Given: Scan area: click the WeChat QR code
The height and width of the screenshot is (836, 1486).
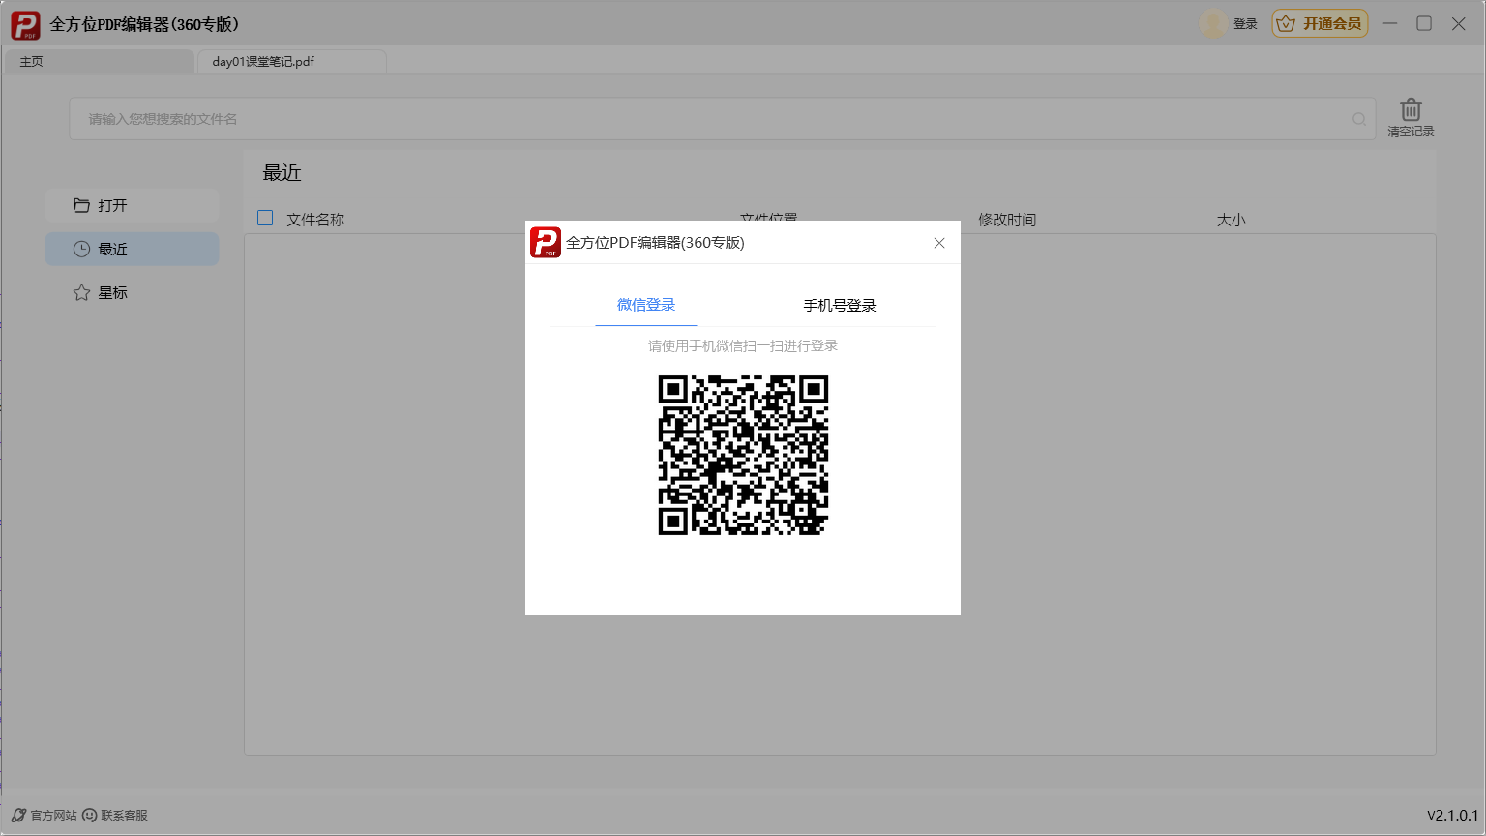Looking at the screenshot, I should (743, 456).
